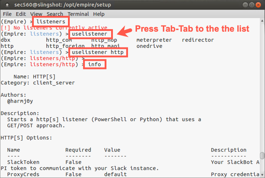
Task: Click the 'http_com' listener option text
Action: (x=59, y=40)
